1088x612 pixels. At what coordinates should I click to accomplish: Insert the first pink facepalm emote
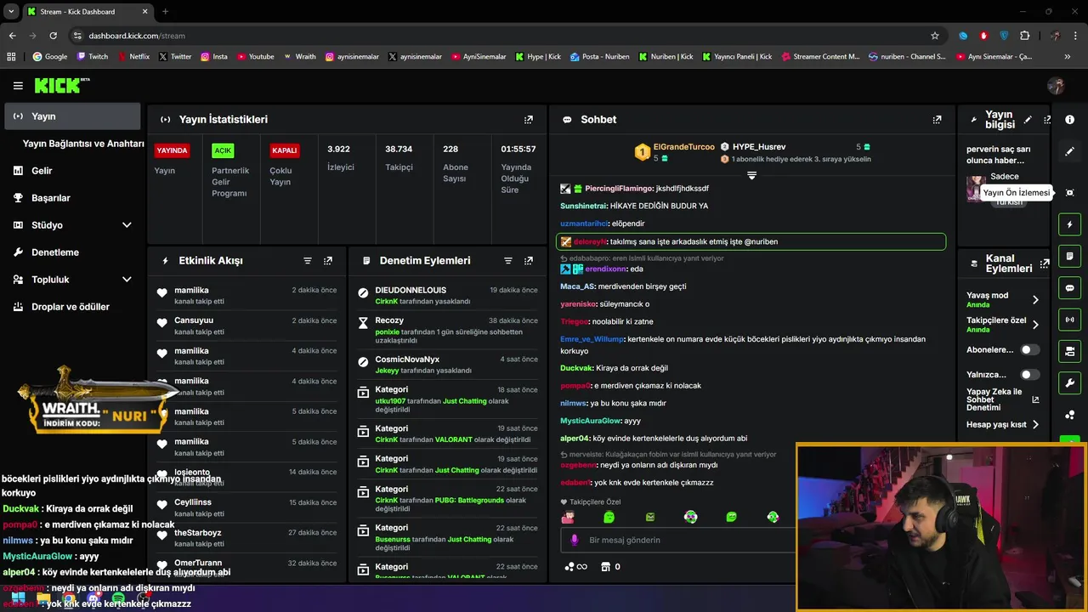(x=568, y=517)
